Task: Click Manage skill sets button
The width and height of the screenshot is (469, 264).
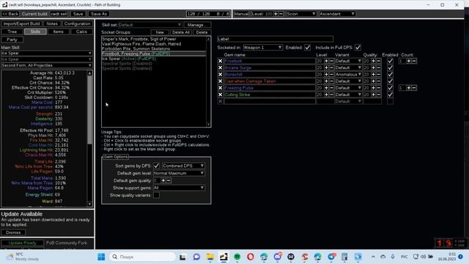Action: 197,25
